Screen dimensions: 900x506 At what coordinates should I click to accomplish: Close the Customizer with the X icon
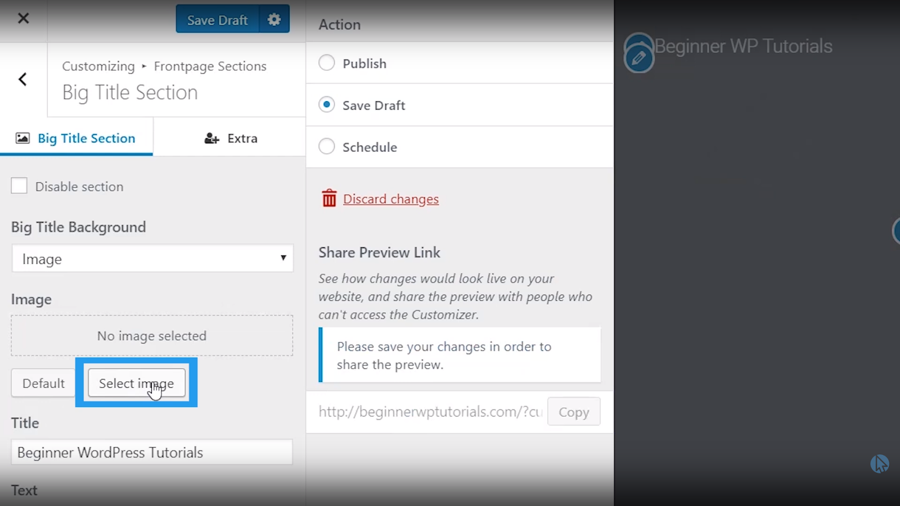pyautogui.click(x=23, y=19)
